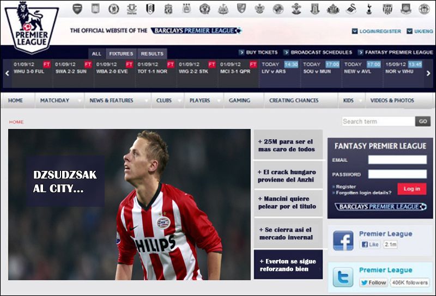The image size is (436, 296).
Task: Click the Facebook Like button
Action: (x=370, y=244)
